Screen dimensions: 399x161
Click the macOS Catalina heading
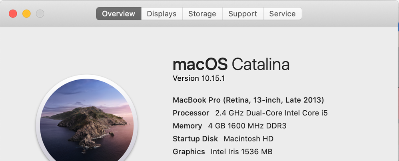(x=231, y=64)
